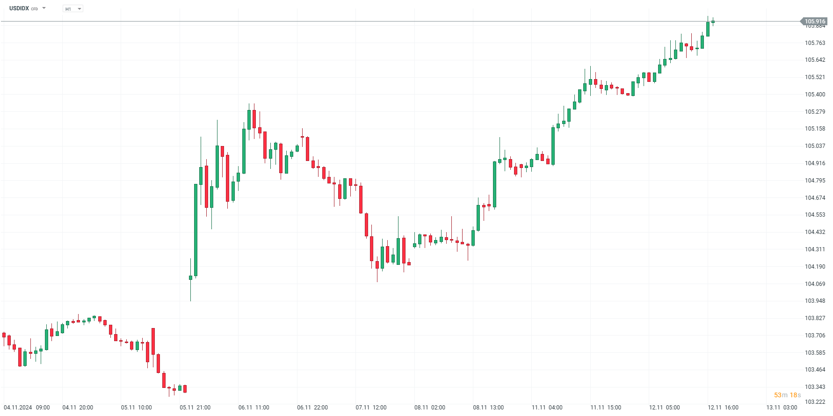Image resolution: width=833 pixels, height=416 pixels.
Task: Click the 12.11 16:00 time label
Action: (x=723, y=408)
